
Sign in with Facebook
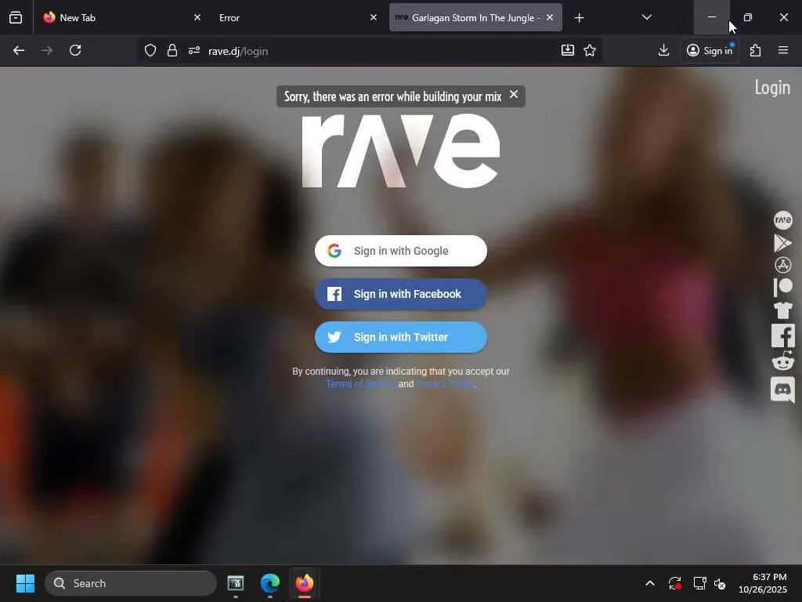[x=400, y=294]
